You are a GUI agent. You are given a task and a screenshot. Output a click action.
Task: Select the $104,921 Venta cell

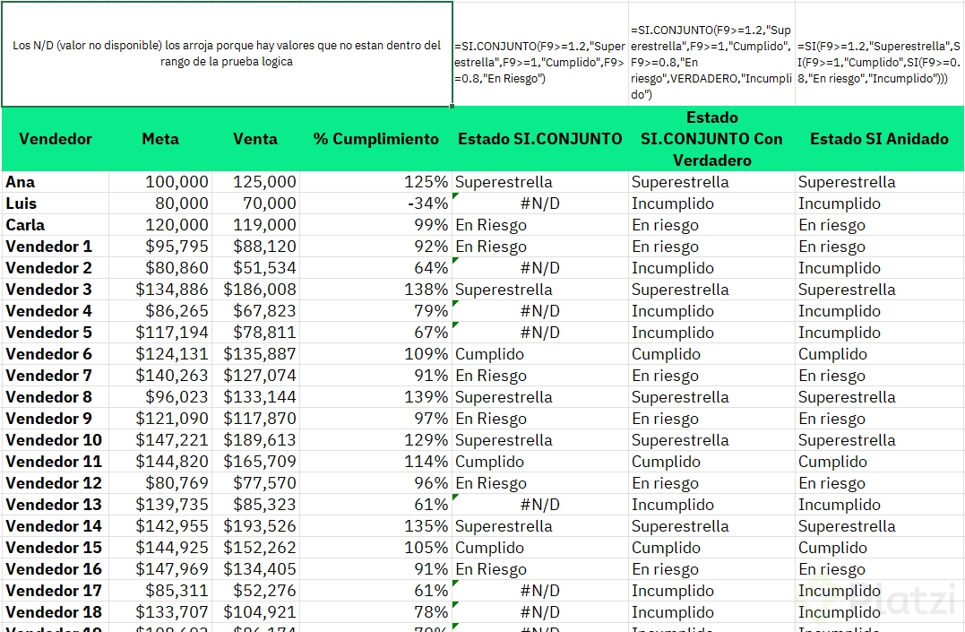(x=255, y=613)
